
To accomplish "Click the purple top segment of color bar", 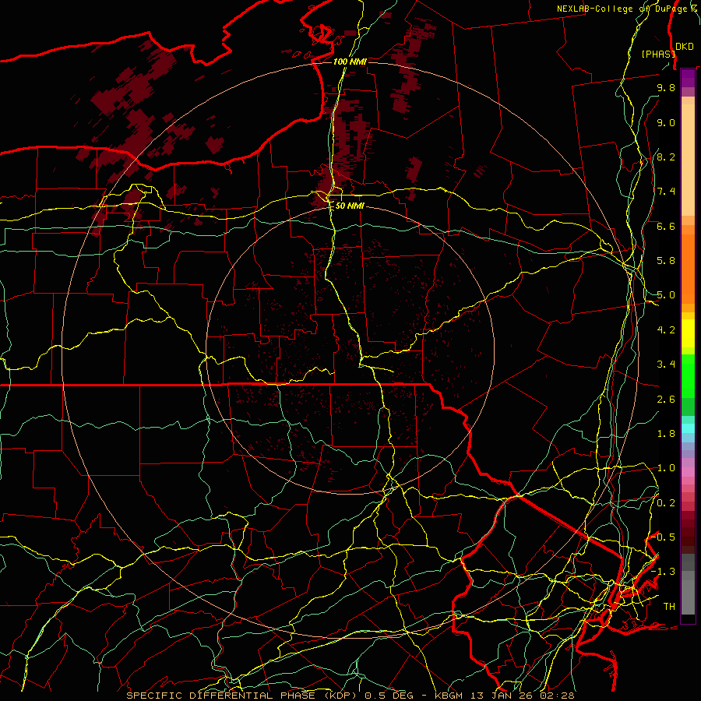I will (x=688, y=79).
